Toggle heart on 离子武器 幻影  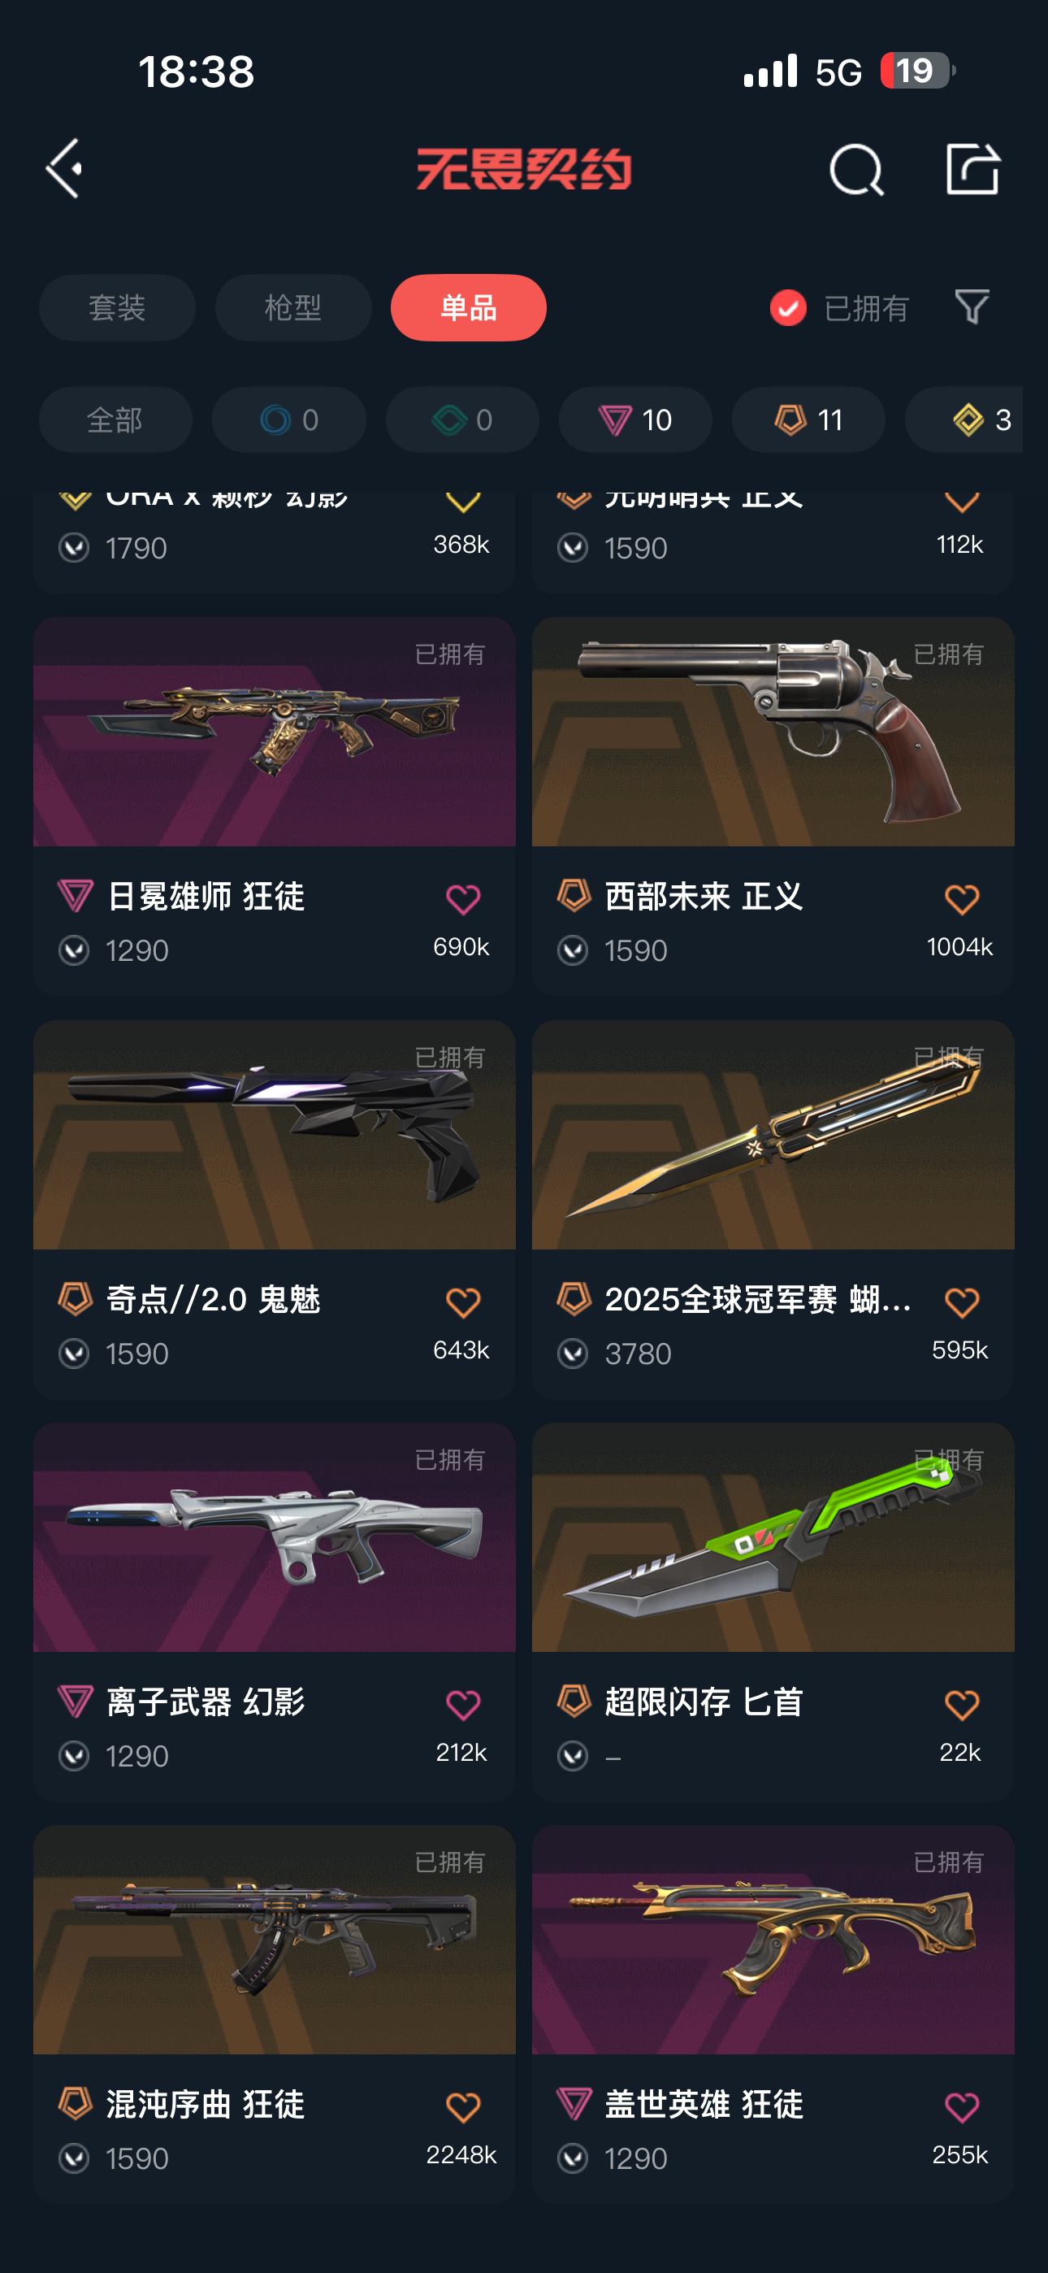[462, 1705]
